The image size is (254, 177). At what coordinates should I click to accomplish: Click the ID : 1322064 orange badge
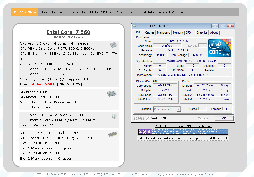[x=24, y=12]
